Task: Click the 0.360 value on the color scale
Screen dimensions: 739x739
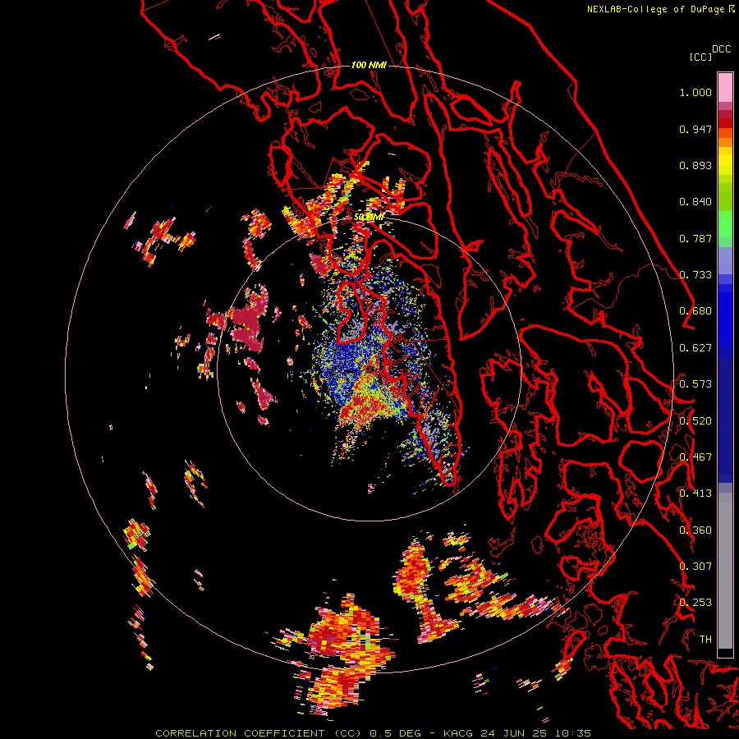Action: pyautogui.click(x=695, y=530)
